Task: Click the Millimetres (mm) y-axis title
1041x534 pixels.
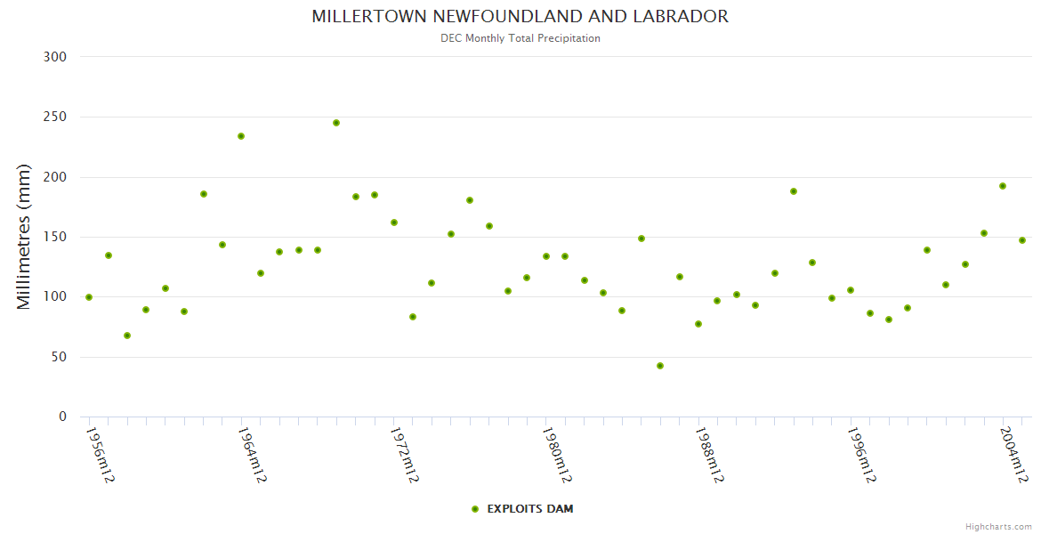Action: 24,237
